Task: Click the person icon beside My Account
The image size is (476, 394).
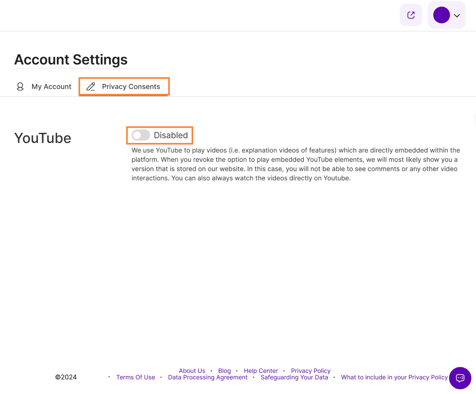Action: coord(20,87)
